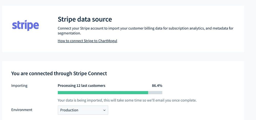Image resolution: width=256 pixels, height=120 pixels.
Task: Click the number 12 in the processing status
Action: [78, 86]
